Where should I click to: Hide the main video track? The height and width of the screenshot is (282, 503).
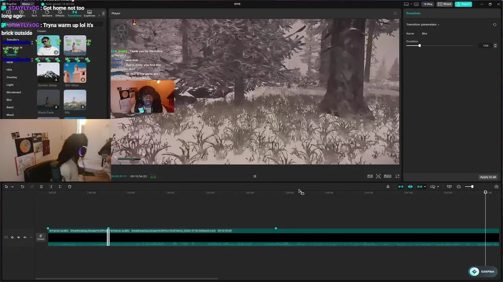click(x=18, y=237)
